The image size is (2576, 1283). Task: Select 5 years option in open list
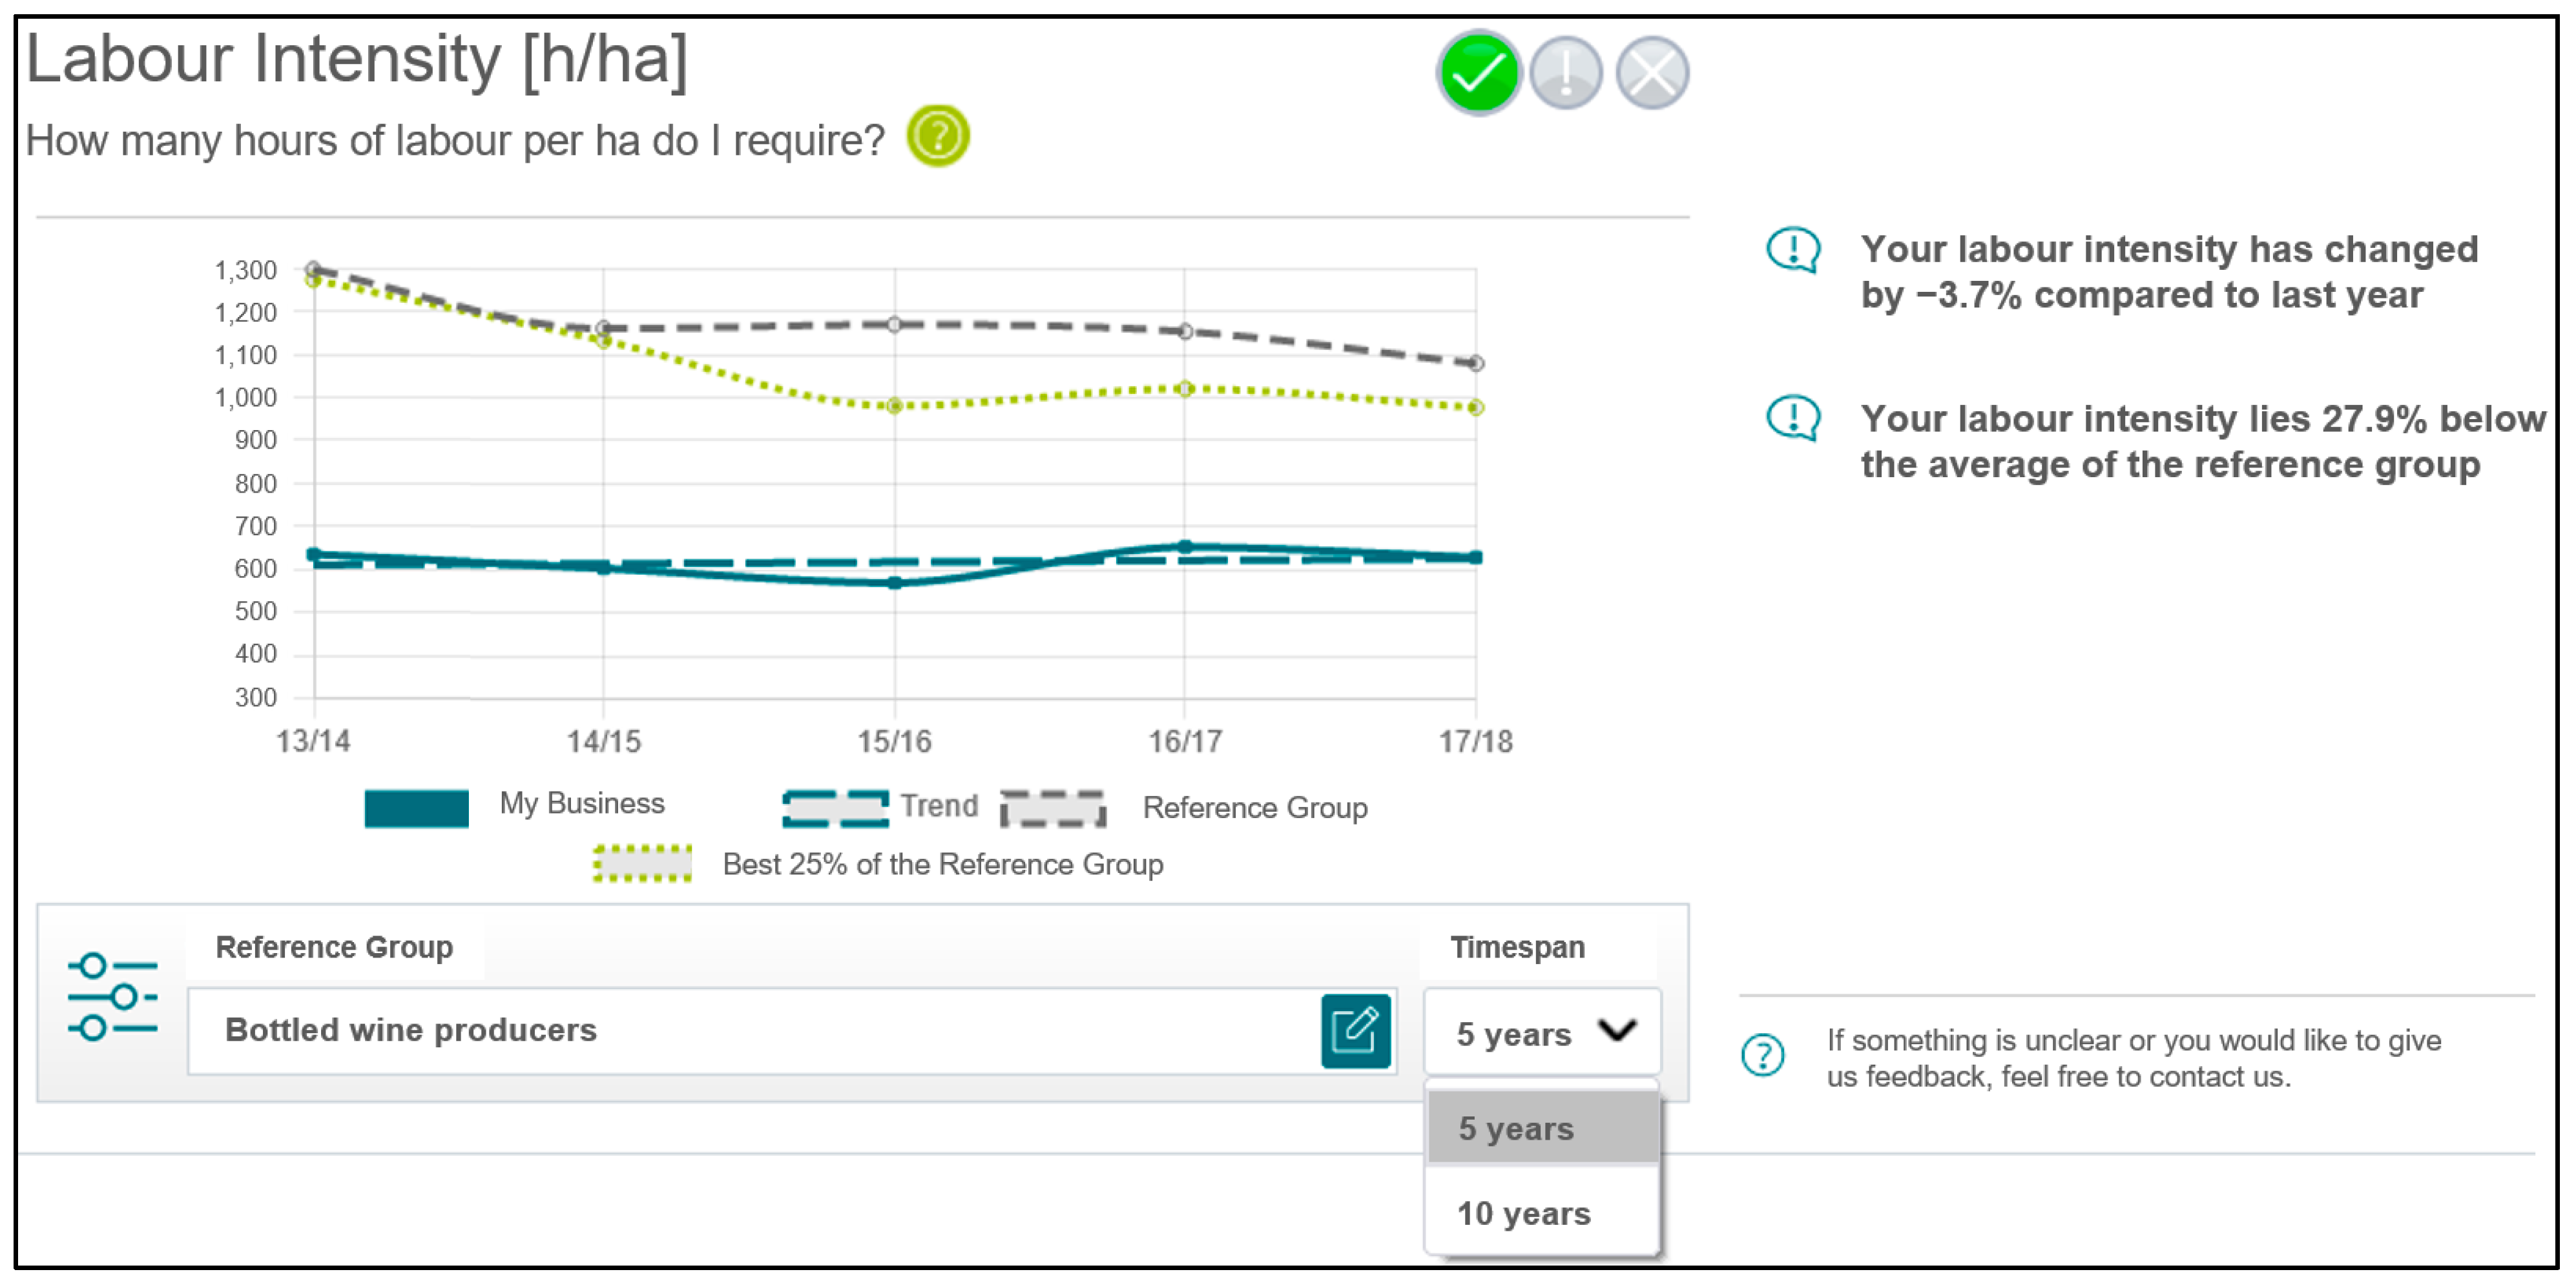coord(1516,1128)
